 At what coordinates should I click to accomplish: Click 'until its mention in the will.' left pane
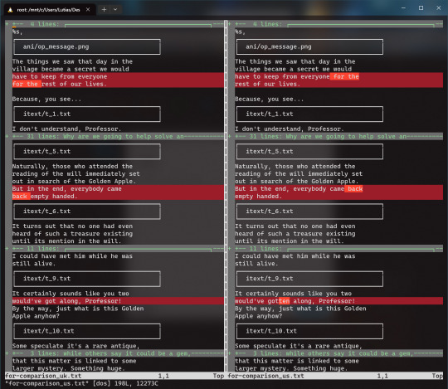click(66, 241)
